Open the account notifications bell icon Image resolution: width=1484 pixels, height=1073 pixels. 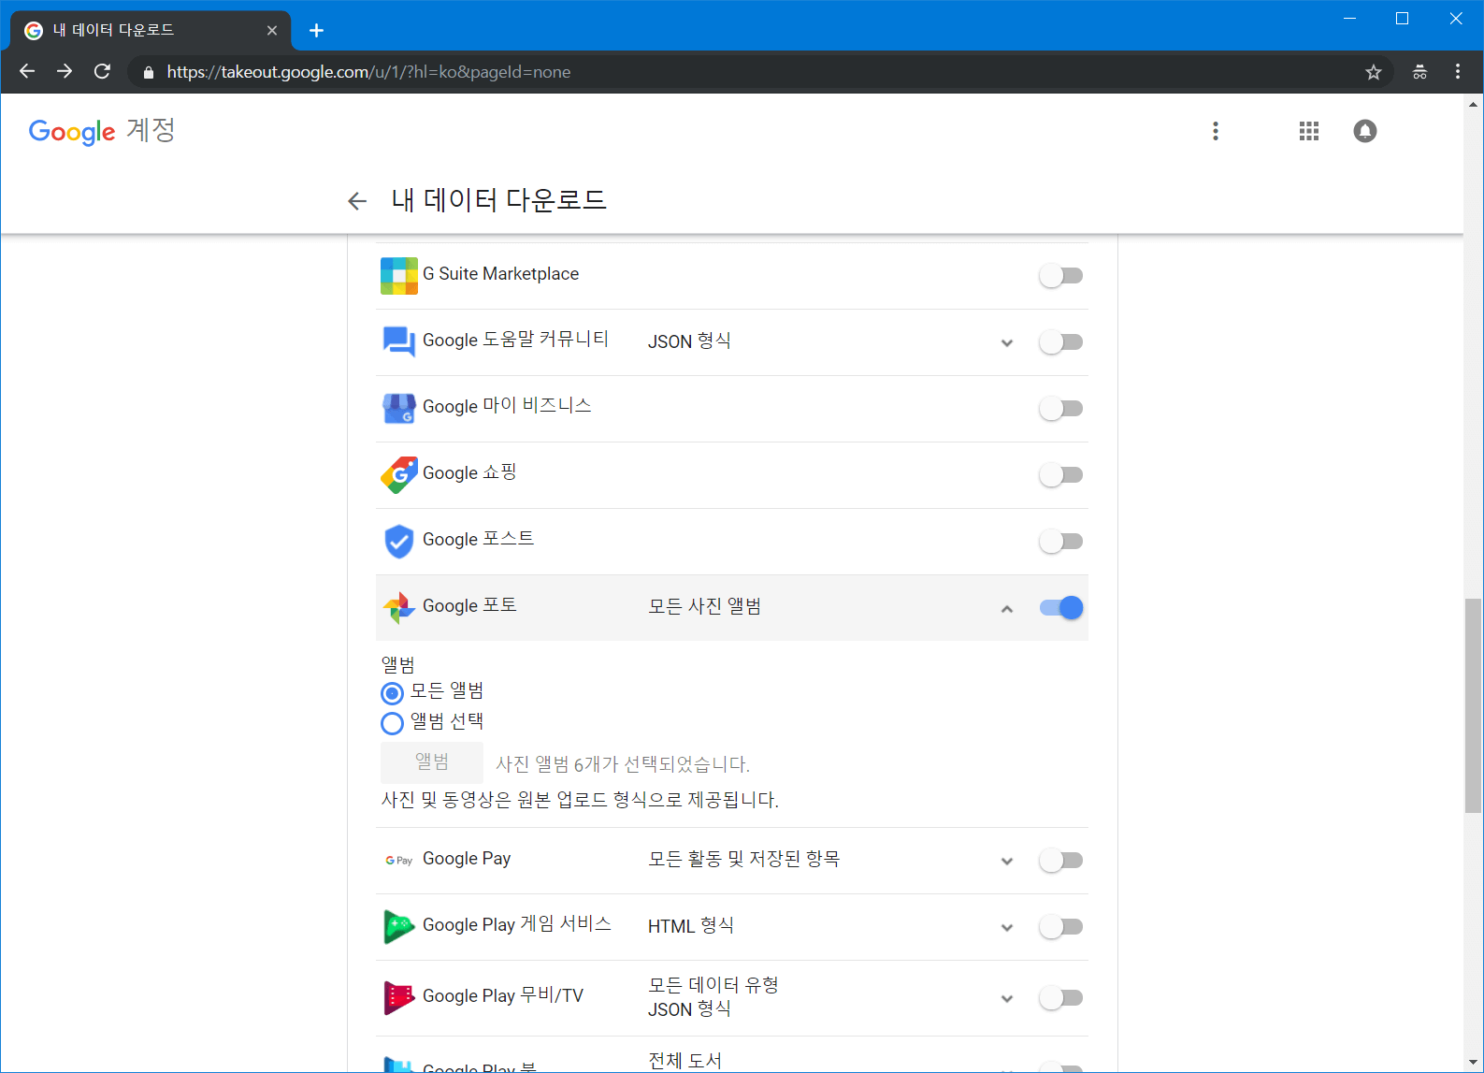[1364, 131]
